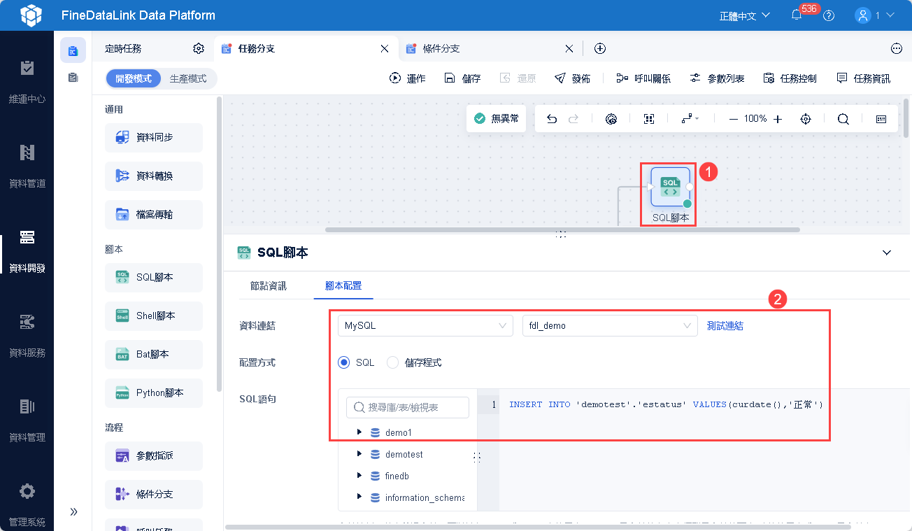Switch to 生產模式
Screen dimensions: 912x531
(188, 78)
